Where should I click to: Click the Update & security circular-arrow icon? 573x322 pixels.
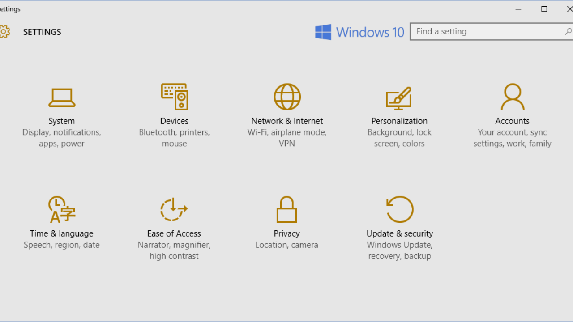pos(399,209)
